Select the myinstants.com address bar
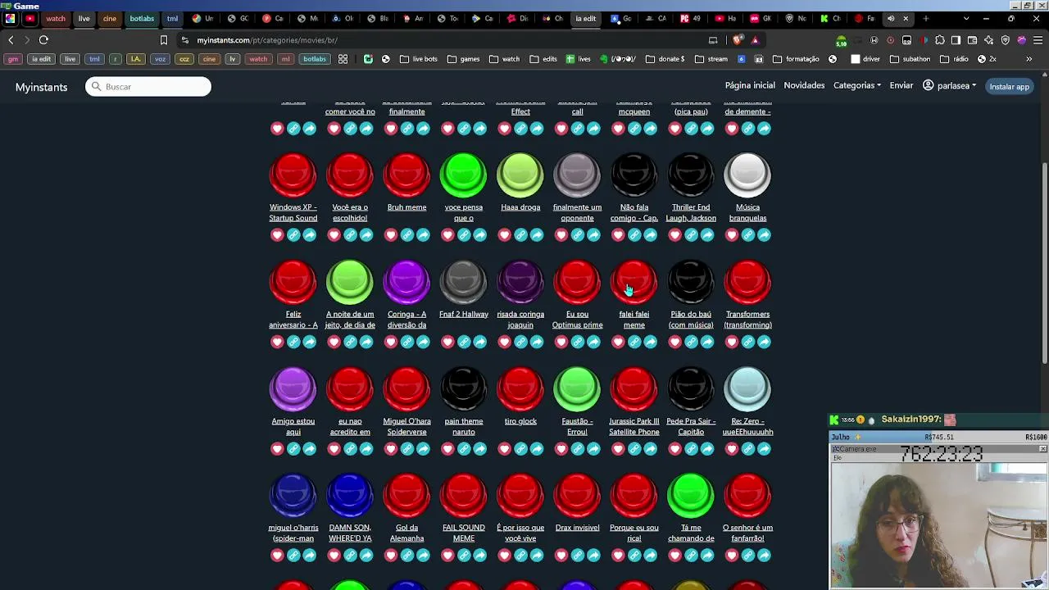 pyautogui.click(x=443, y=40)
